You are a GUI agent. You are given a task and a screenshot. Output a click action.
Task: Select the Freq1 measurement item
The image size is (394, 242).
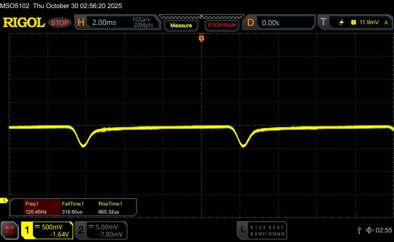click(x=35, y=207)
